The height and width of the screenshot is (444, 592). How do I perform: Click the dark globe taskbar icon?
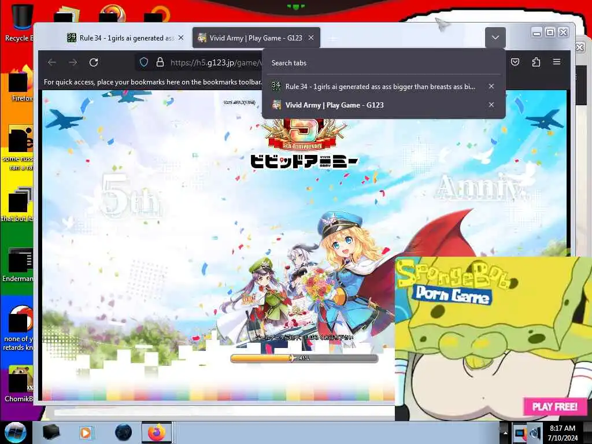coord(124,432)
